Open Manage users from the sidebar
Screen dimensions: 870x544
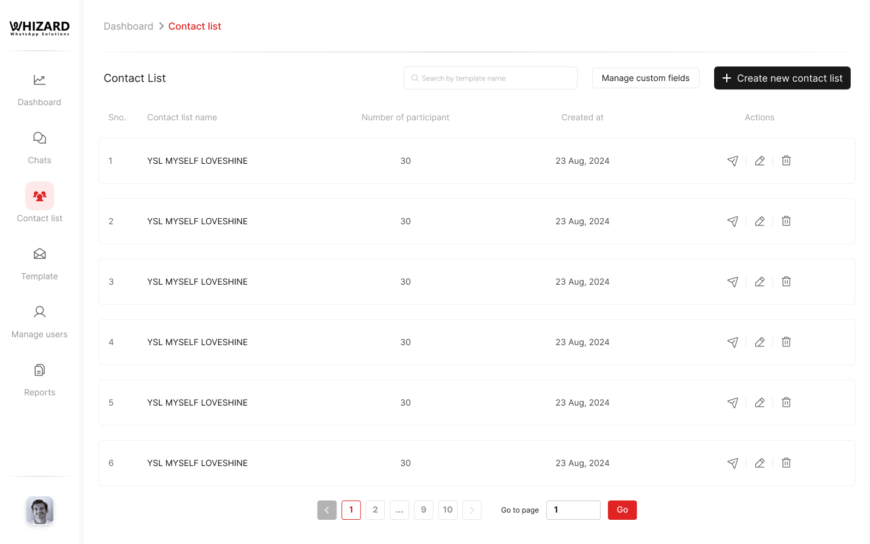point(39,321)
